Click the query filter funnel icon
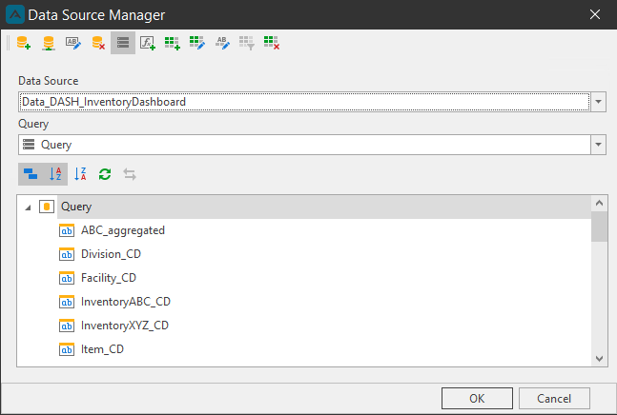Image resolution: width=617 pixels, height=415 pixels. tap(247, 43)
